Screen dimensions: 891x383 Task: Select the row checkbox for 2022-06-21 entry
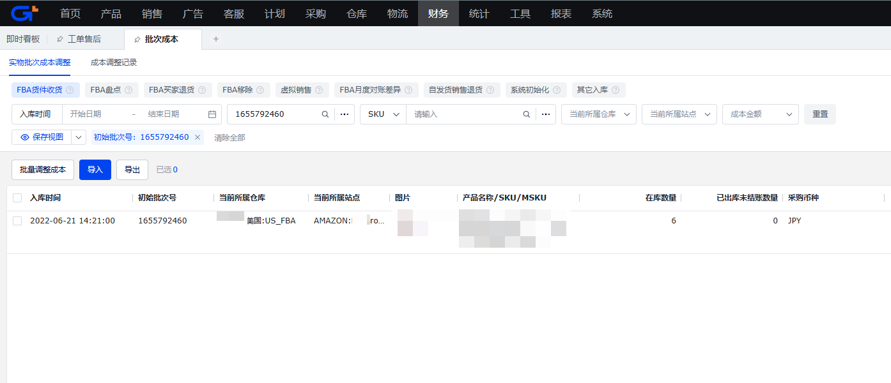pyautogui.click(x=17, y=221)
